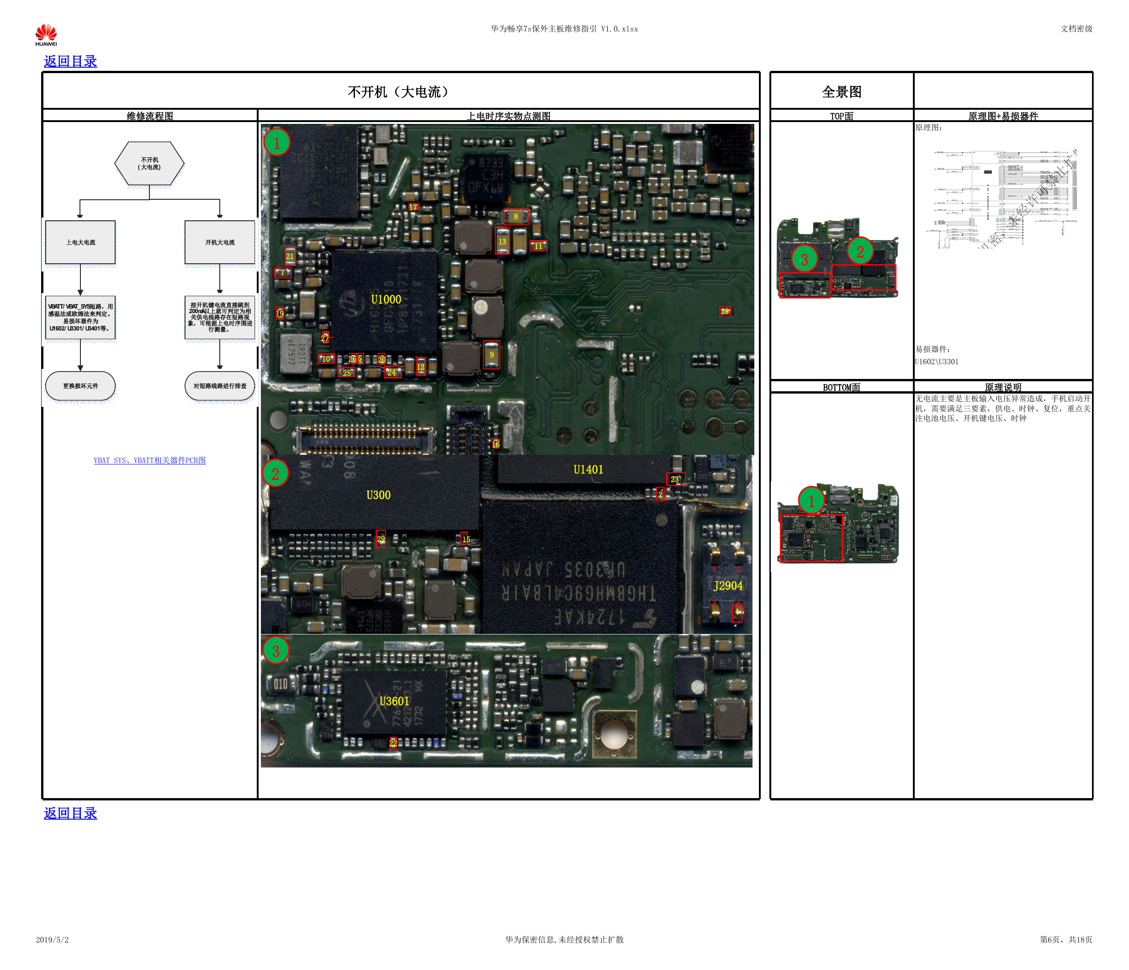The height and width of the screenshot is (970, 1129).
Task: Click the BOTTOM面 header cell
Action: [x=842, y=387]
